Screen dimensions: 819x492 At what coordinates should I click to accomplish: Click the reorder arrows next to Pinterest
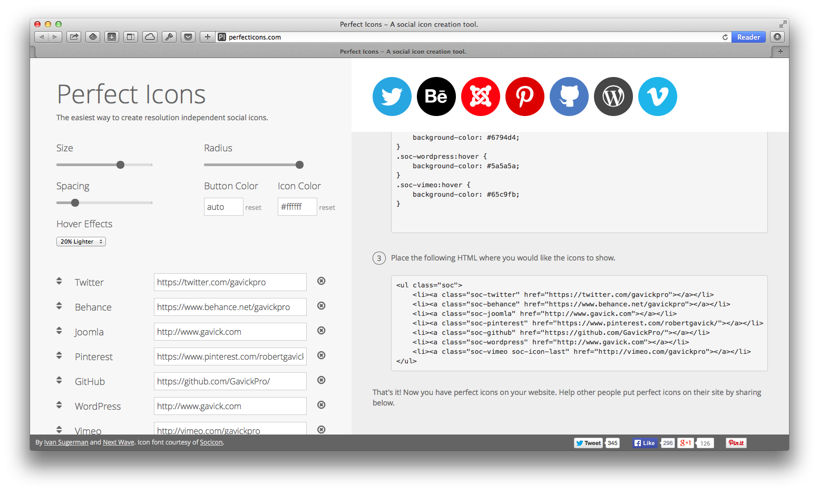click(59, 355)
